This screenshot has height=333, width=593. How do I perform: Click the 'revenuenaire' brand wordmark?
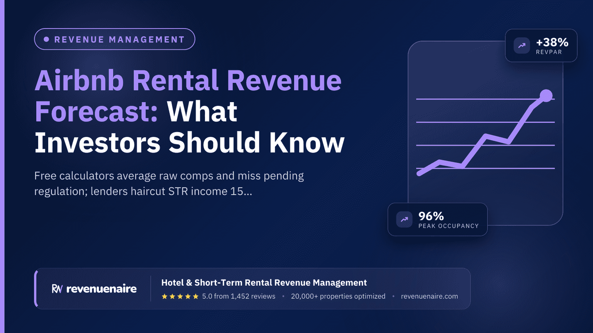(x=102, y=289)
